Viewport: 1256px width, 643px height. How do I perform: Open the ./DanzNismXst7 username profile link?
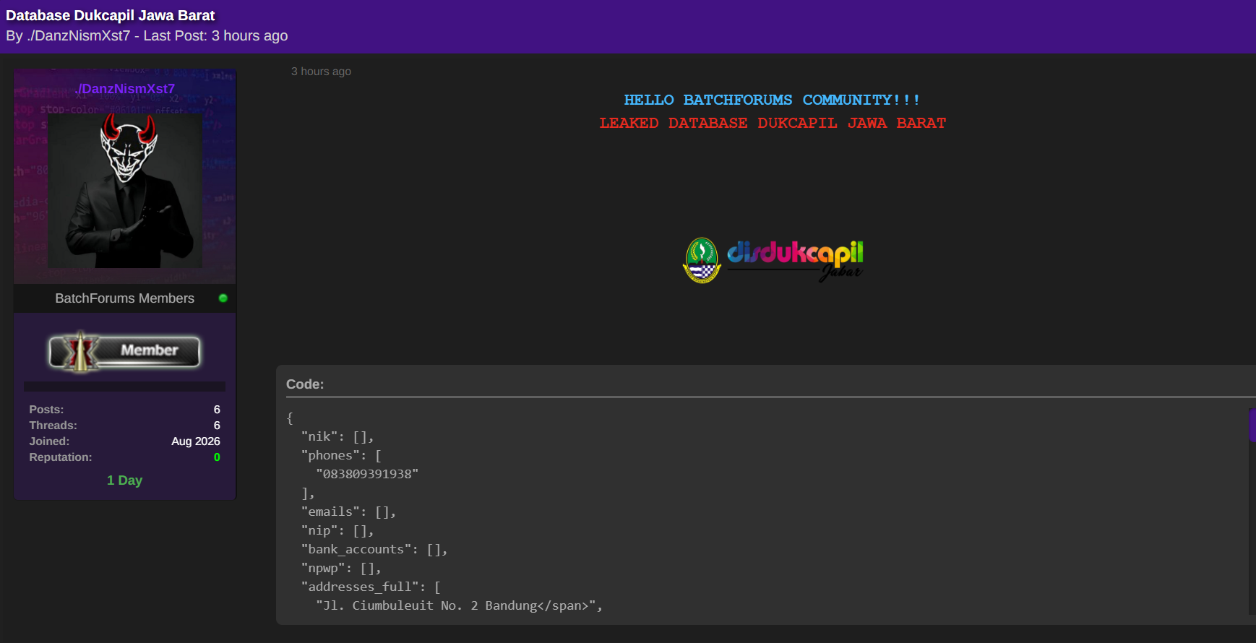click(125, 89)
